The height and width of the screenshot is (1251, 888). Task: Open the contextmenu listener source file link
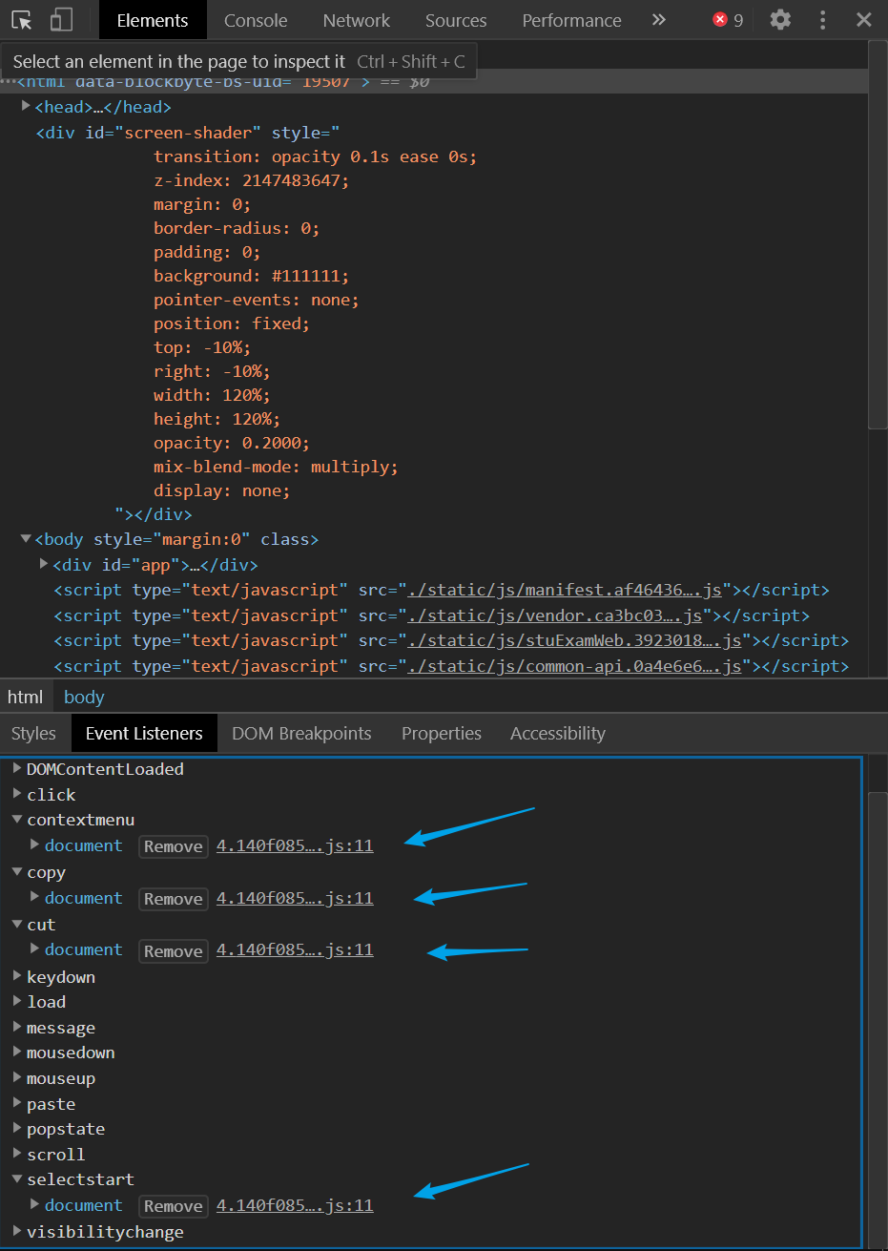tap(295, 845)
